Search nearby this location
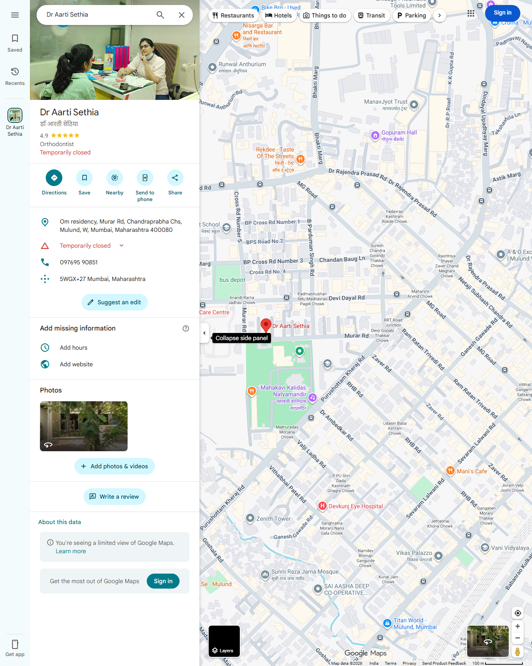The height and width of the screenshot is (666, 532). (x=115, y=183)
